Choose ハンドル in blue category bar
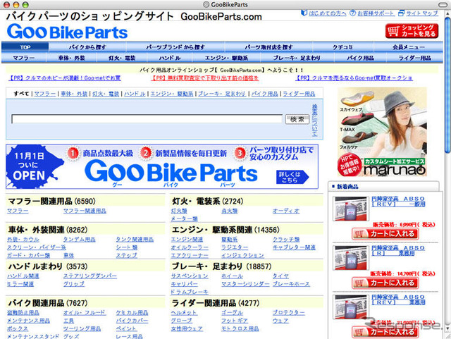 click(x=170, y=58)
